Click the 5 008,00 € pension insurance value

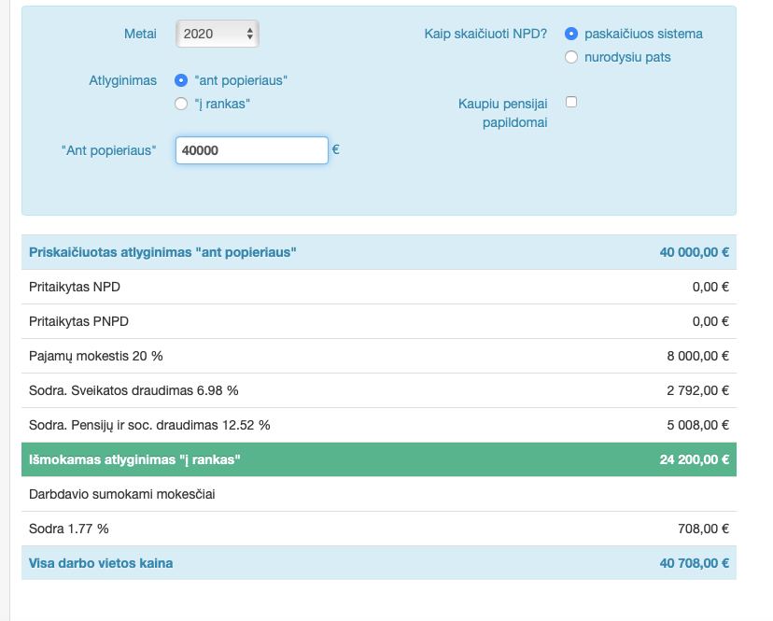pos(697,425)
